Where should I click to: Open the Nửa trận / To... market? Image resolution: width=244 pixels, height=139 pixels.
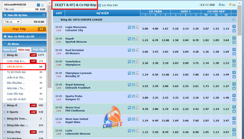click(24, 88)
